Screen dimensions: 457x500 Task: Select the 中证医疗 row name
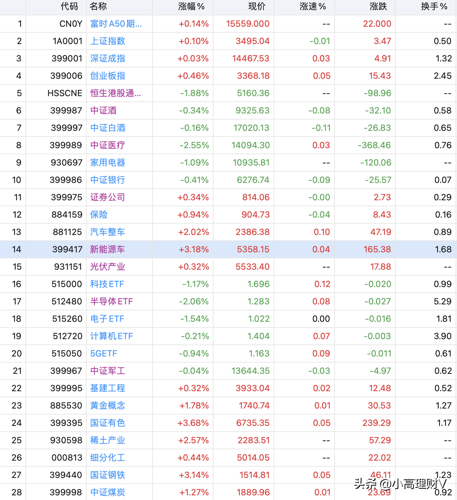107,145
